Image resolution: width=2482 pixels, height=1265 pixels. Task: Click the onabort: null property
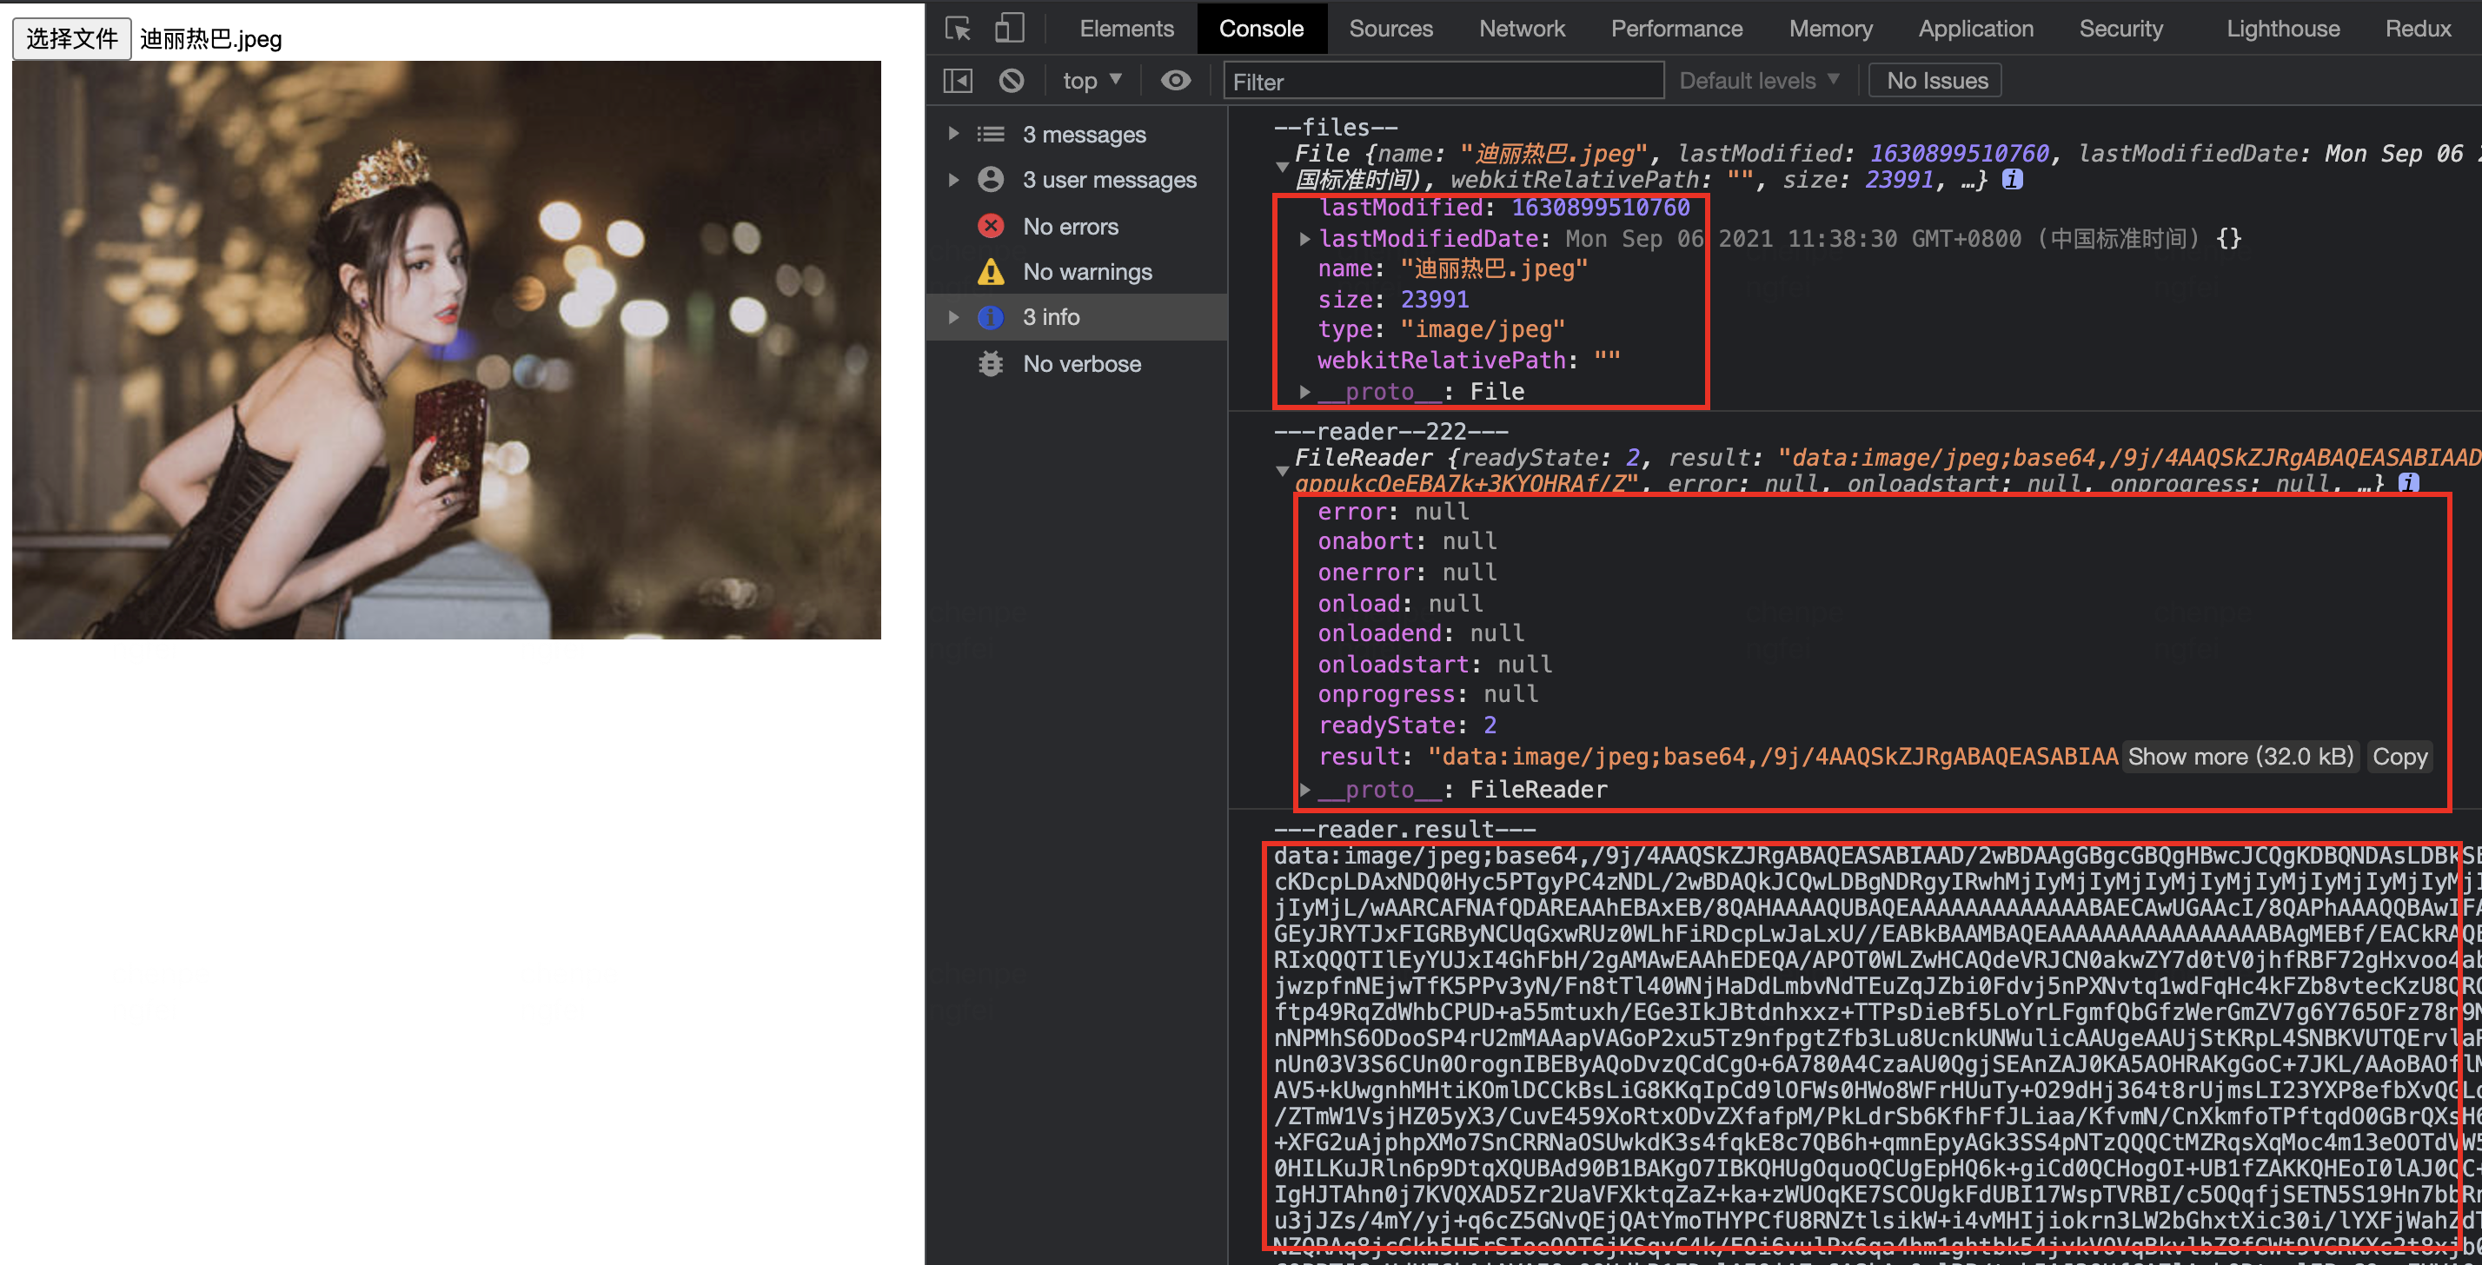(1407, 541)
